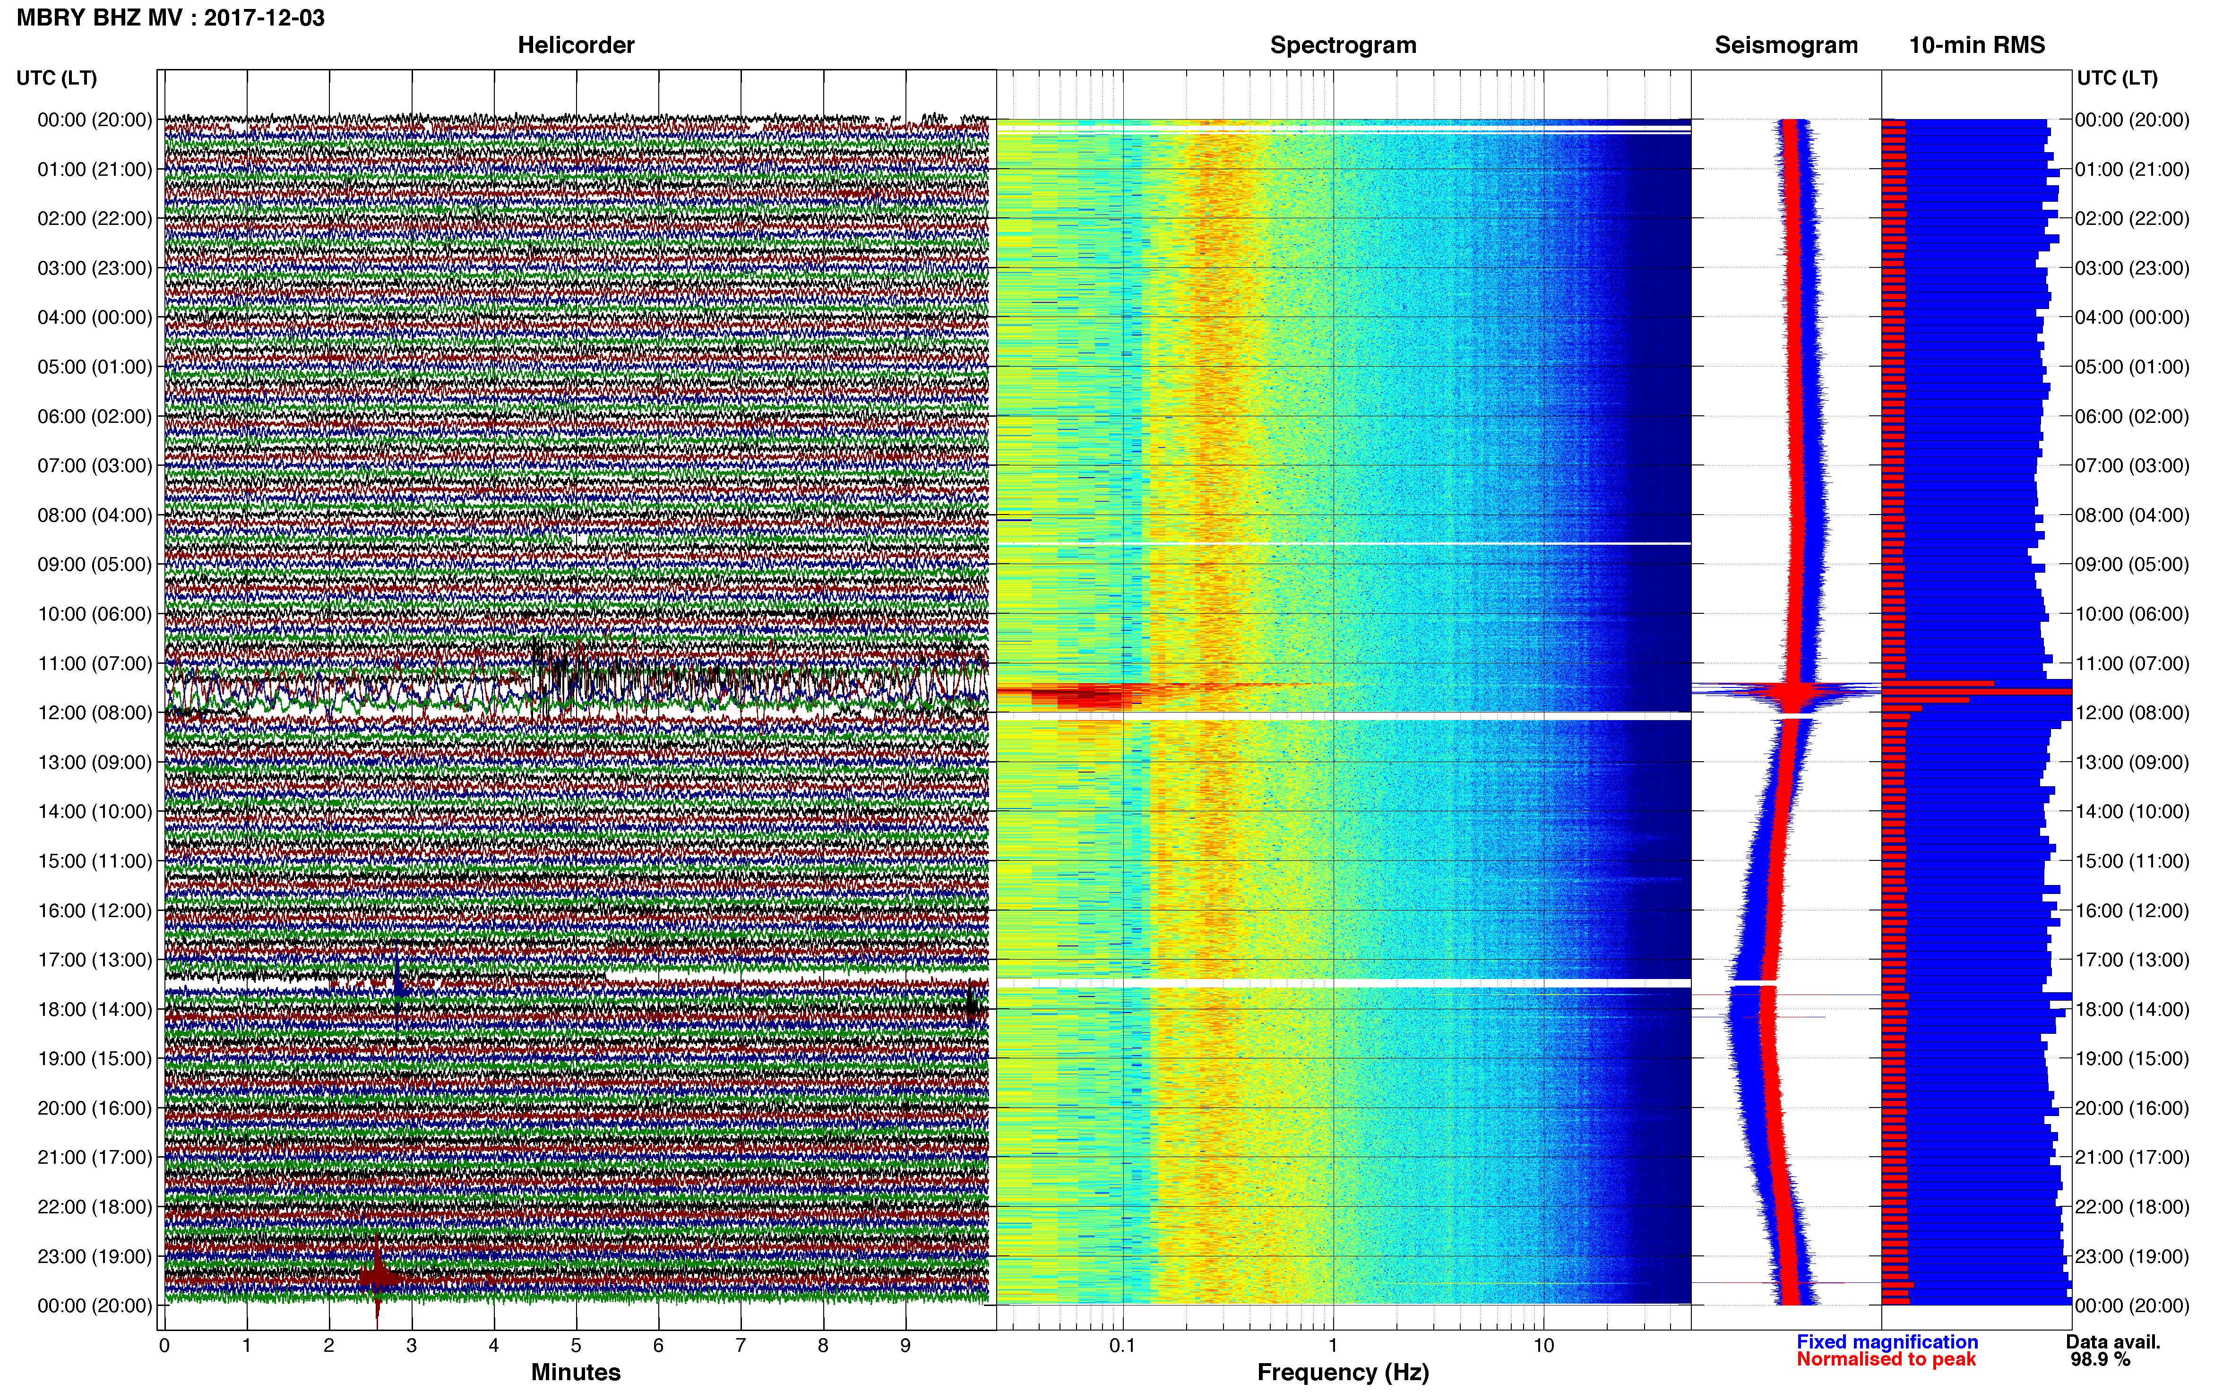The width and height of the screenshot is (2240, 1400).
Task: Click the '0.1' frequency tick label
Action: point(1122,1345)
